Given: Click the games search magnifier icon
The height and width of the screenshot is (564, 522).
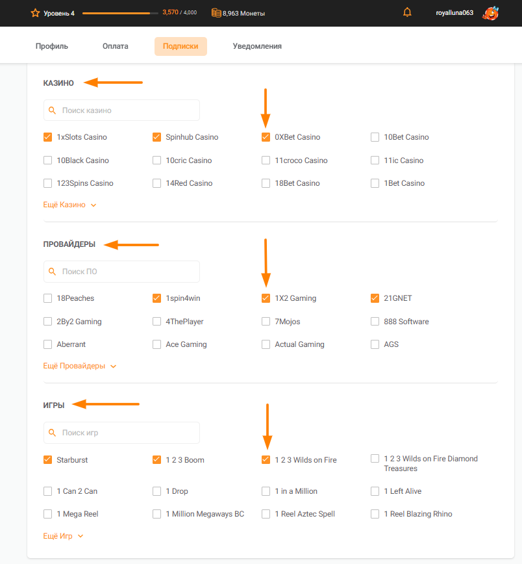Looking at the screenshot, I should click(52, 433).
